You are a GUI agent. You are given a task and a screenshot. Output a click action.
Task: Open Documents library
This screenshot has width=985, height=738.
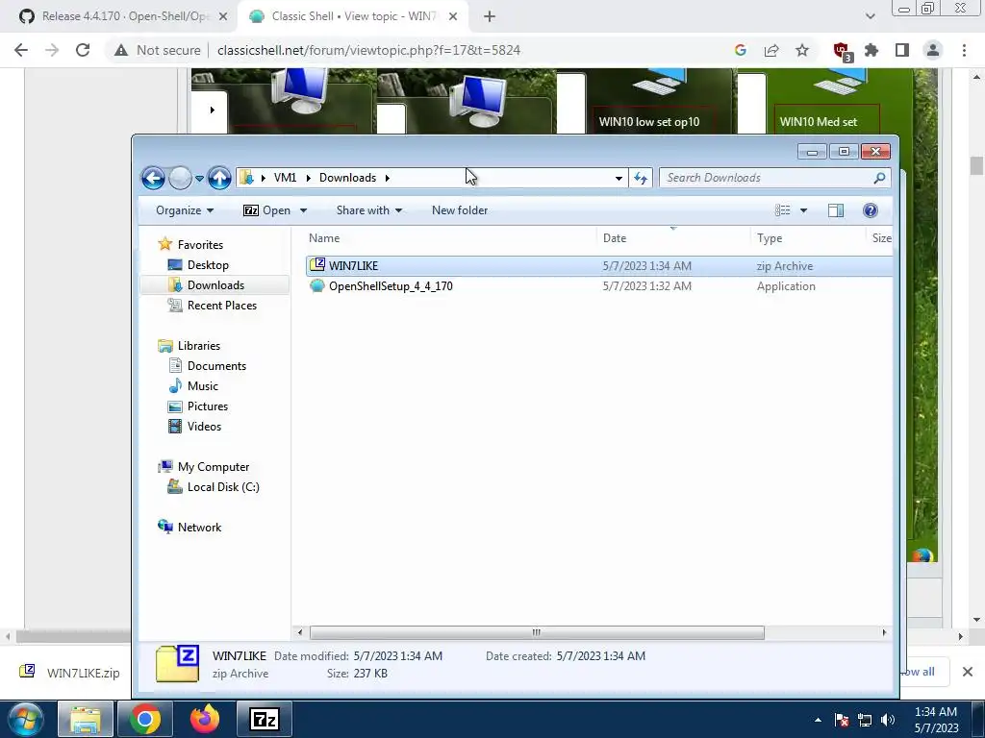point(216,366)
